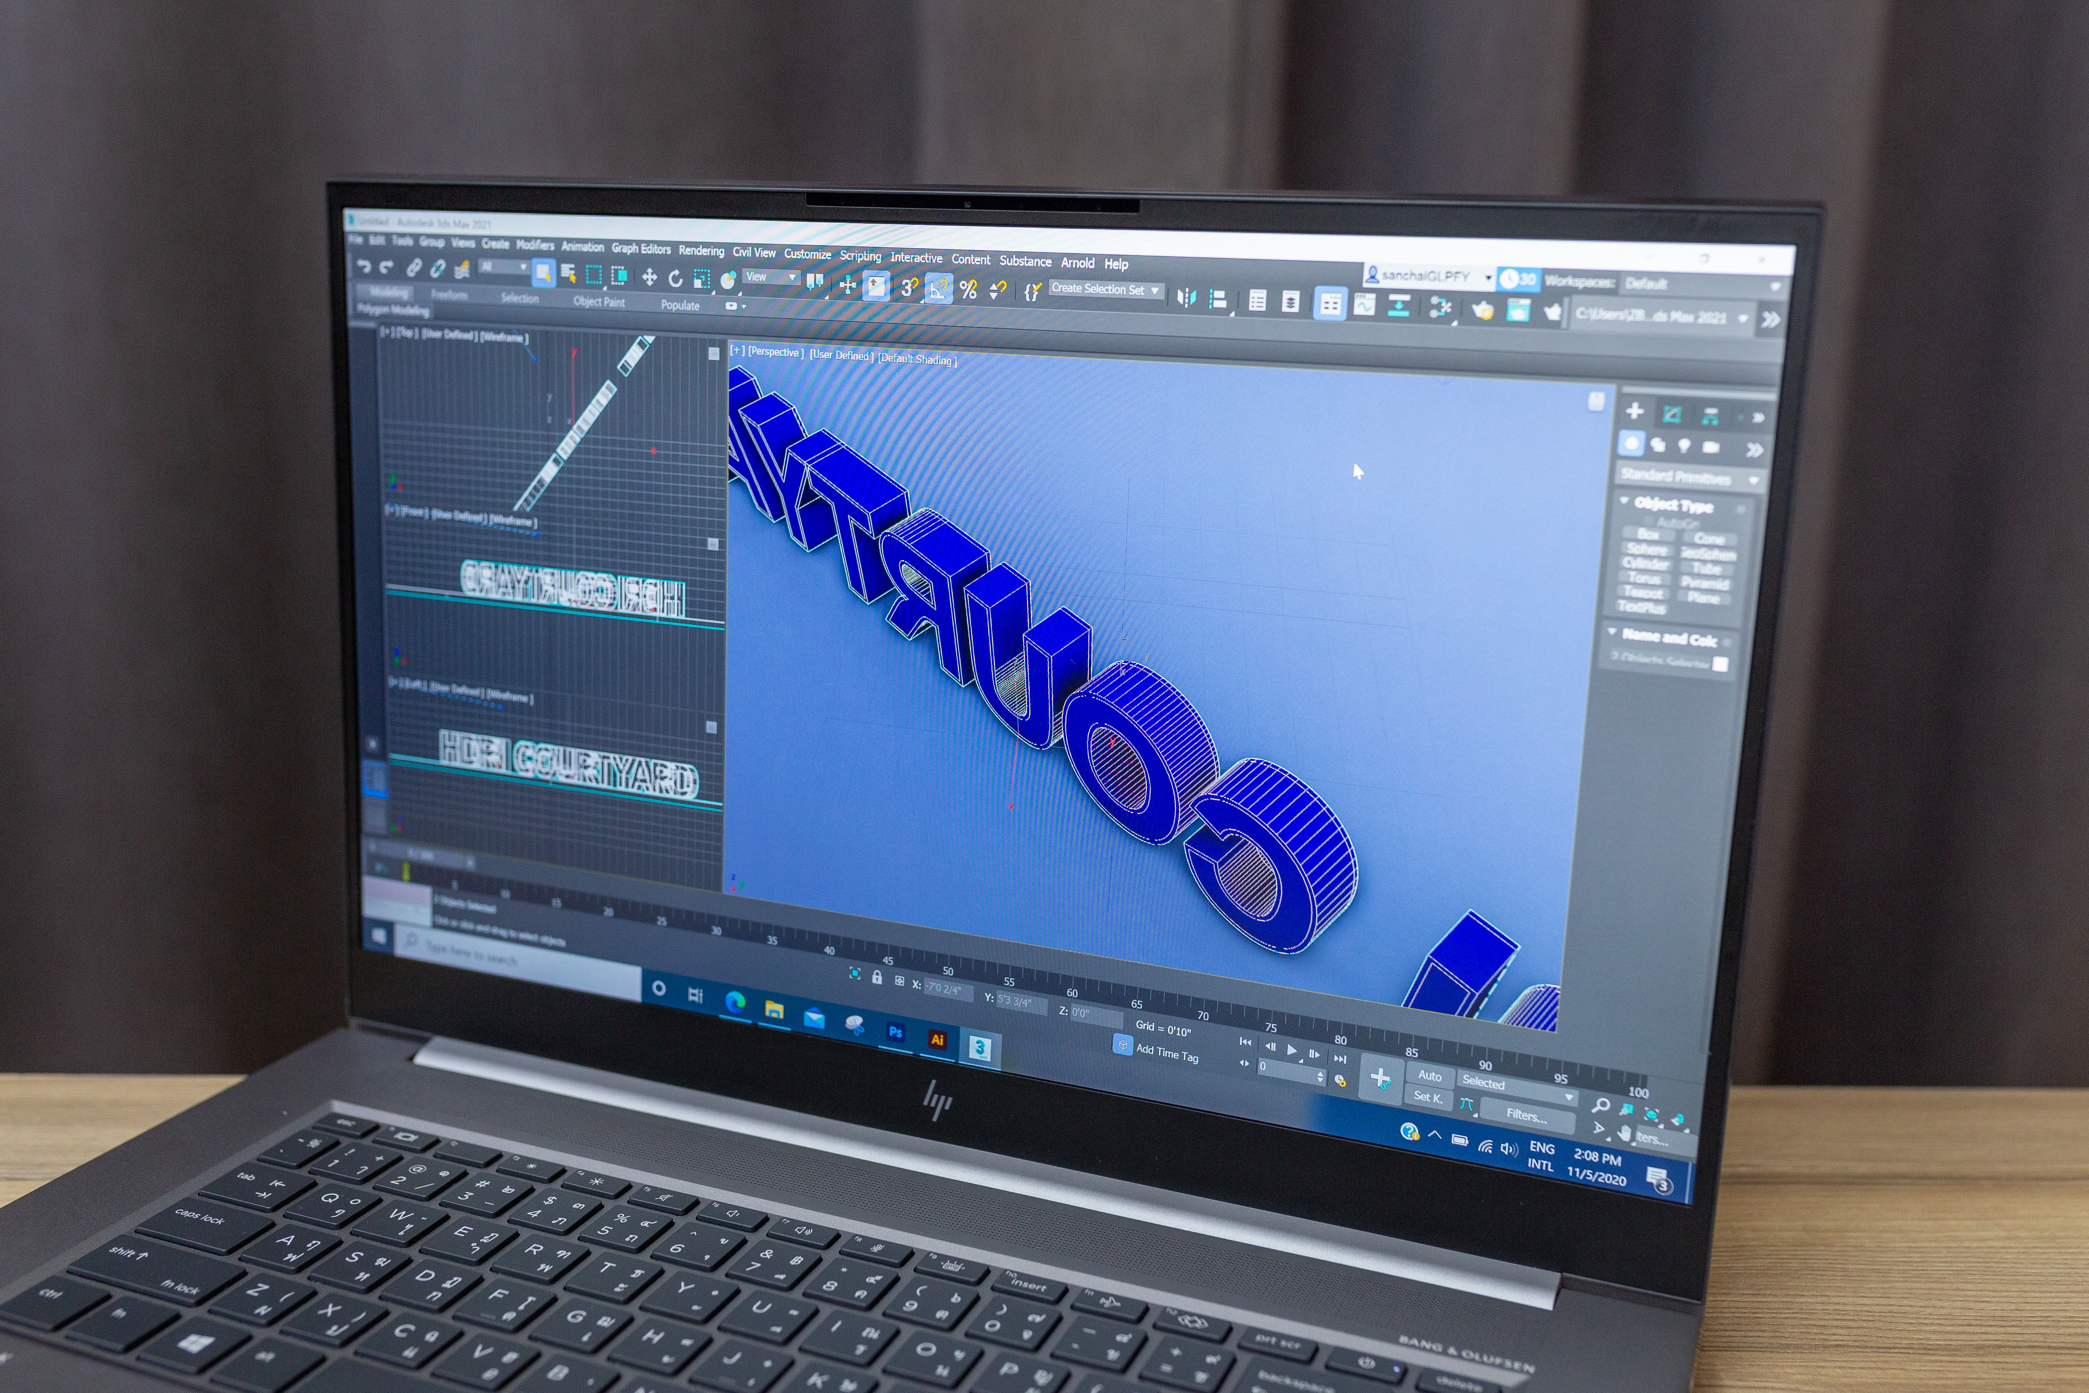Open the Rendering menu
This screenshot has height=1393, width=2089.
click(x=701, y=250)
